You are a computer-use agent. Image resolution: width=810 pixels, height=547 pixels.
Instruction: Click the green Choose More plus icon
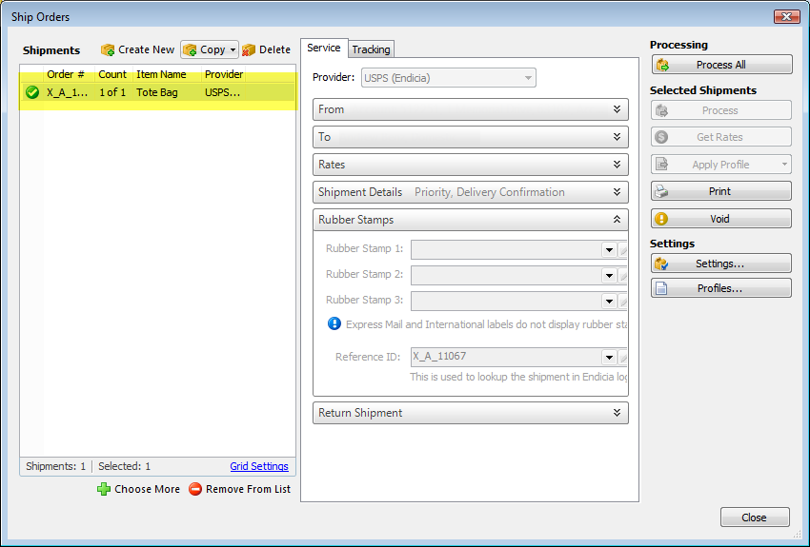(x=104, y=489)
